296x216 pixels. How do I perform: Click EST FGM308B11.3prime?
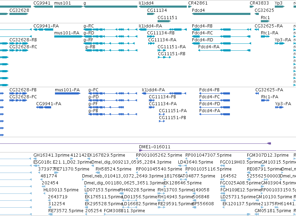[125, 210]
